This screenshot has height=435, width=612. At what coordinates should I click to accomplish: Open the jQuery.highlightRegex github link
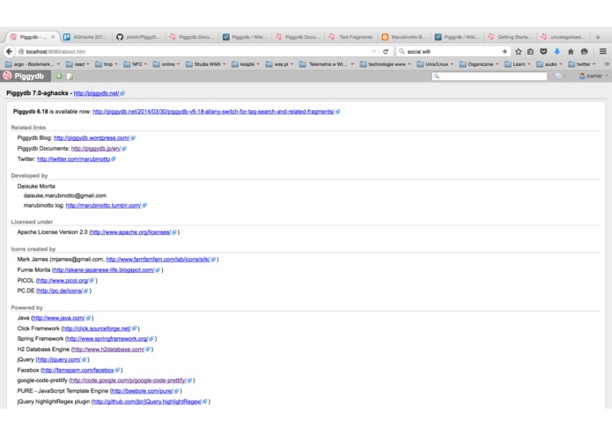pos(147,402)
